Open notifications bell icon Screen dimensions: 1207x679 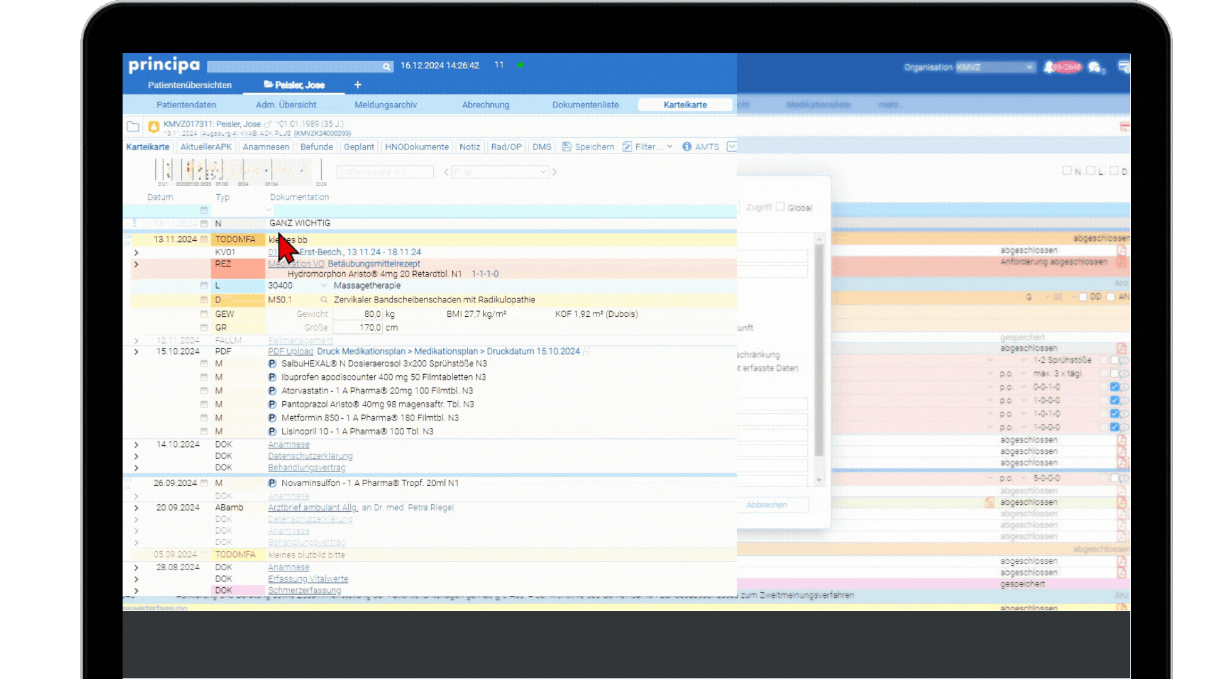click(x=1049, y=67)
